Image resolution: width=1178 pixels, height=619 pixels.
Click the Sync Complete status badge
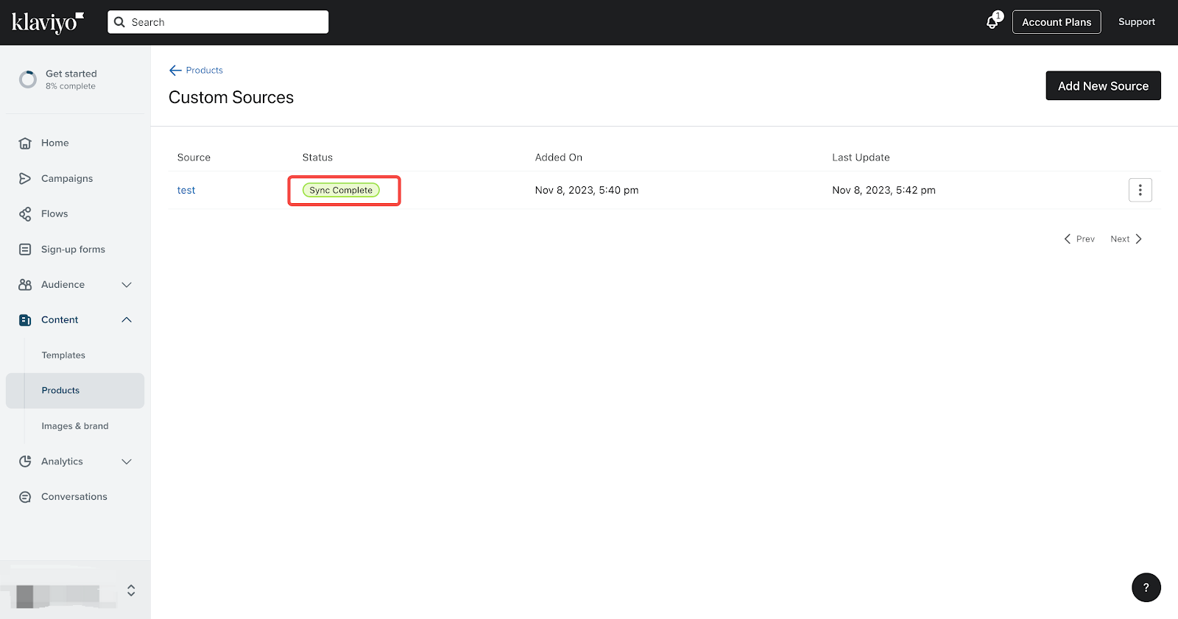point(341,190)
